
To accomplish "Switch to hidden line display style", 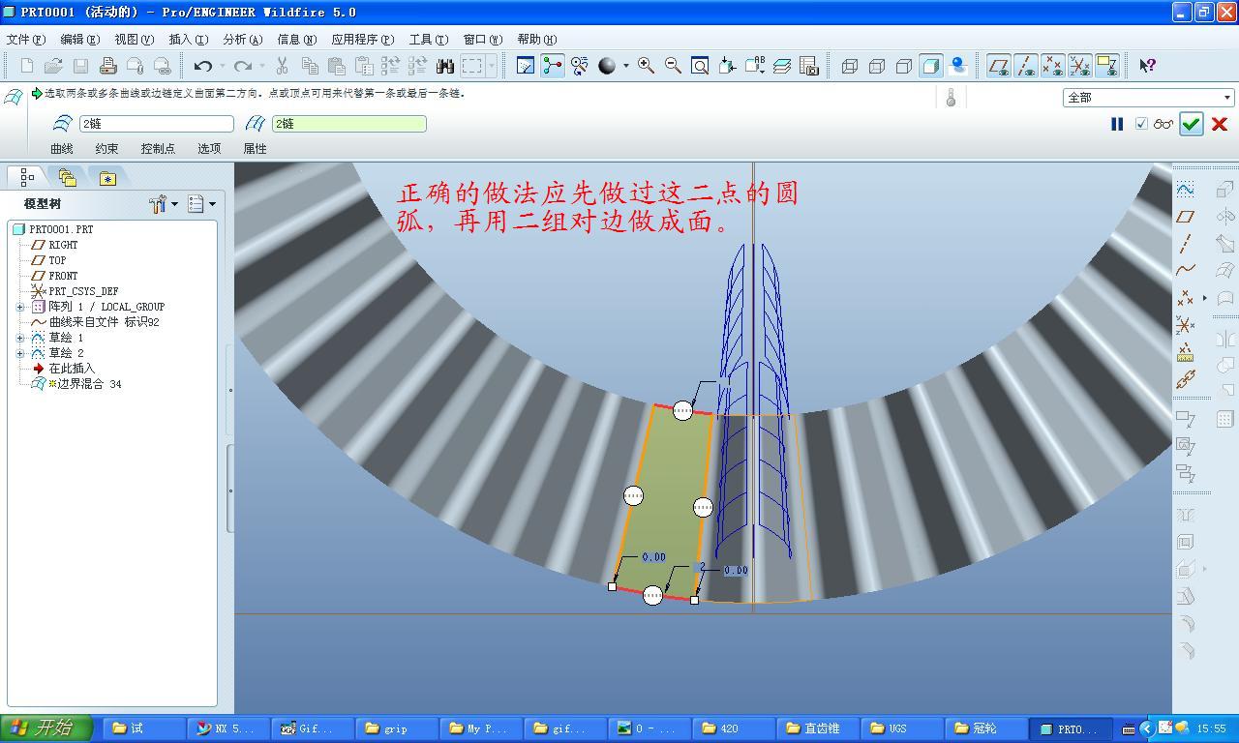I will 877,66.
